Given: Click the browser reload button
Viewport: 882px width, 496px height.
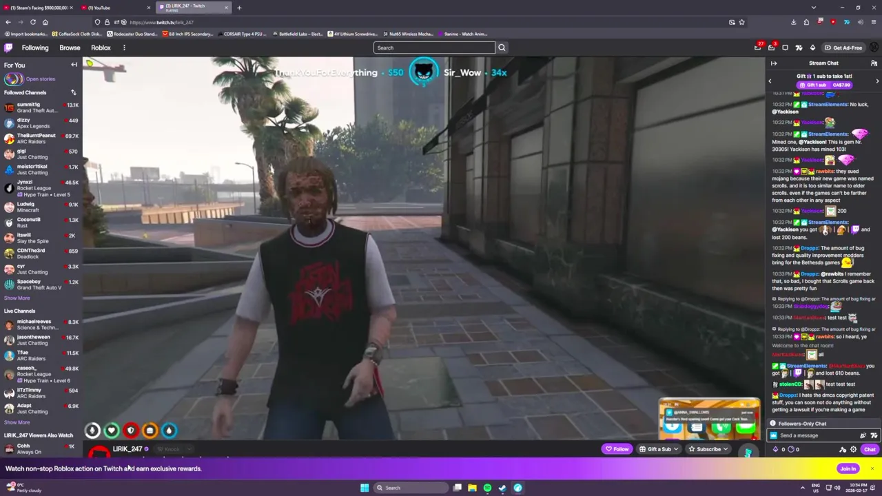Looking at the screenshot, I should pos(32,22).
